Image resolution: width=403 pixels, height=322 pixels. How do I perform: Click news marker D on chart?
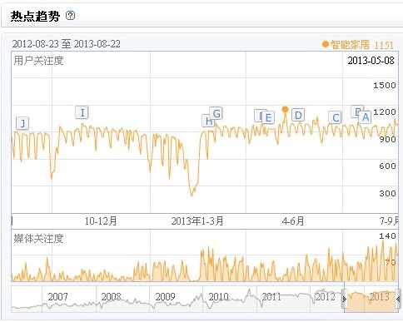click(298, 115)
